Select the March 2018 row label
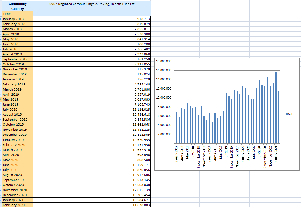The height and width of the screenshot is (207, 301). (x=18, y=29)
